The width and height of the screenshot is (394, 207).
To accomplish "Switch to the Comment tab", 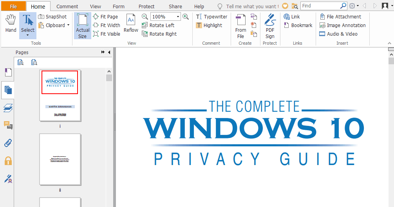I will 67,6.
